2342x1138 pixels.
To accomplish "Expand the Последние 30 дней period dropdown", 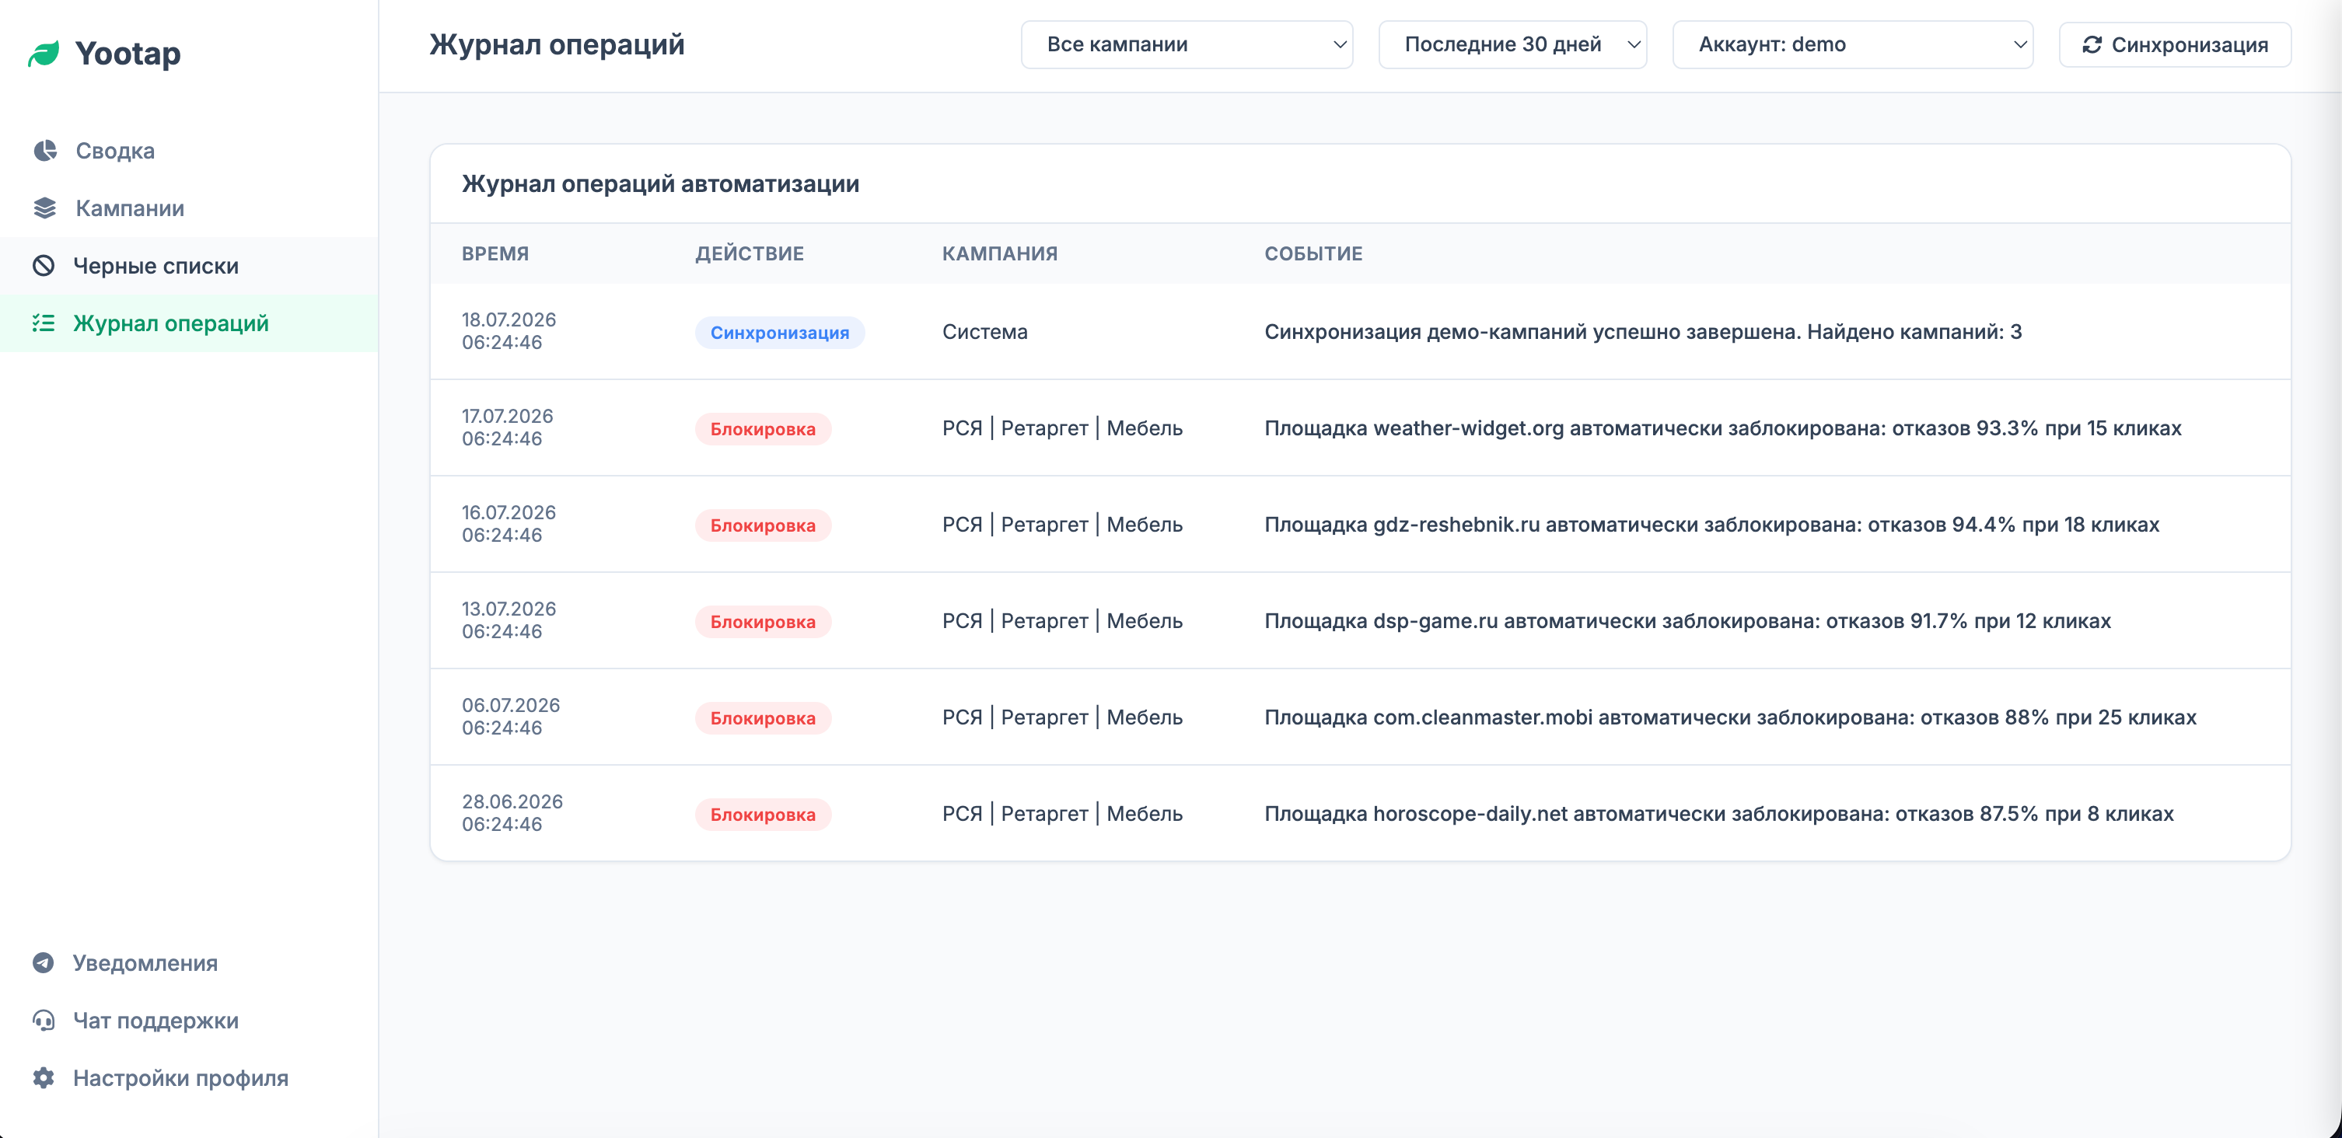I will (1512, 44).
